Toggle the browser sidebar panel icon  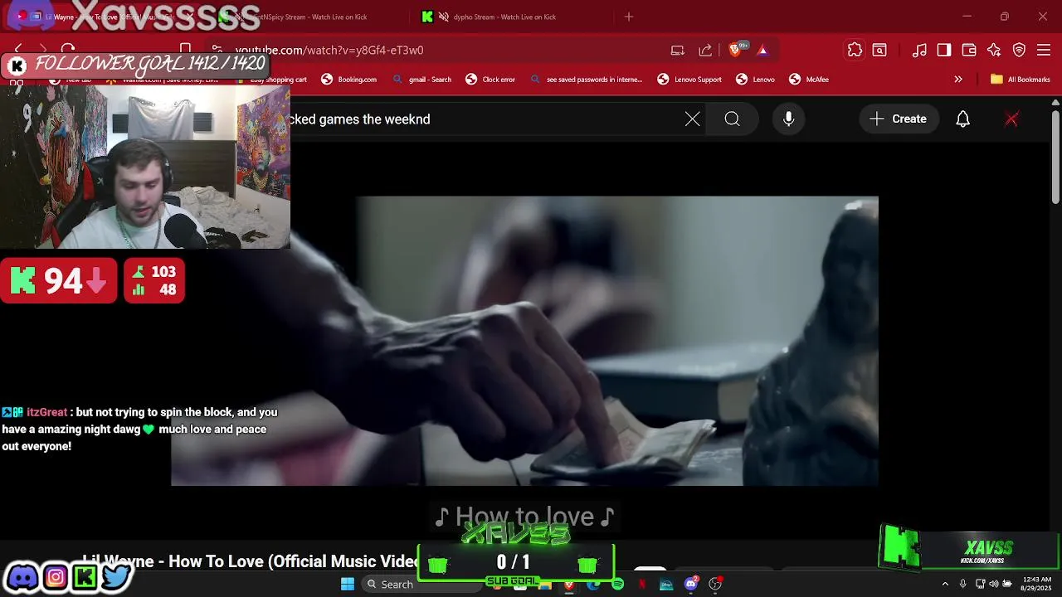(x=944, y=50)
